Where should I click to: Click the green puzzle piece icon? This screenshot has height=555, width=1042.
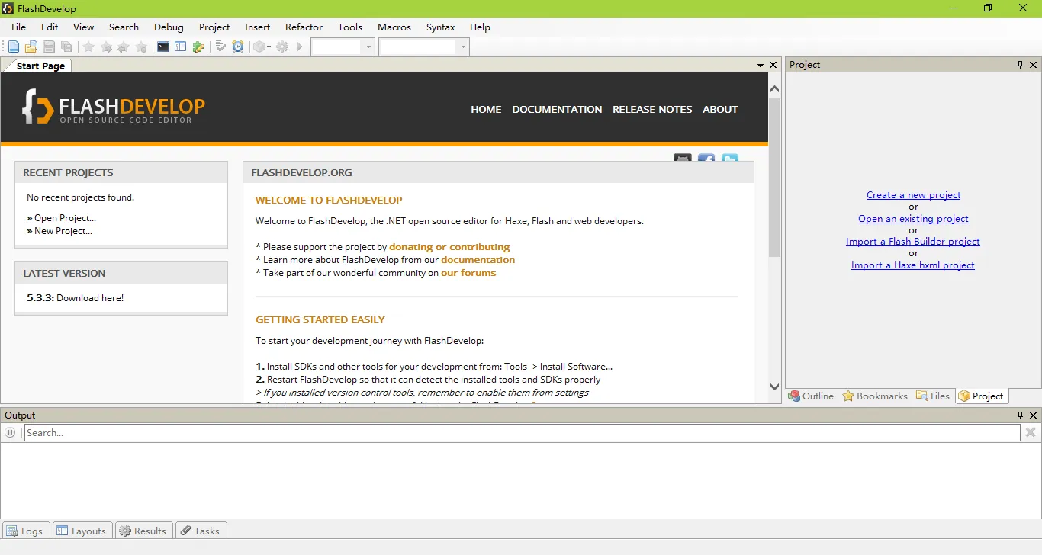click(x=198, y=47)
